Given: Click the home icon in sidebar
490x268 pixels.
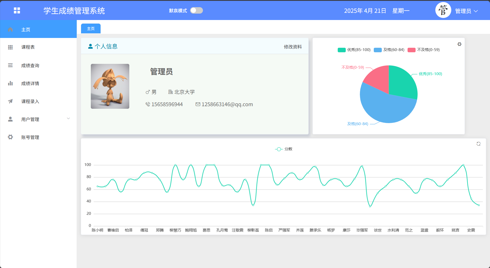Looking at the screenshot, I should tap(10, 29).
